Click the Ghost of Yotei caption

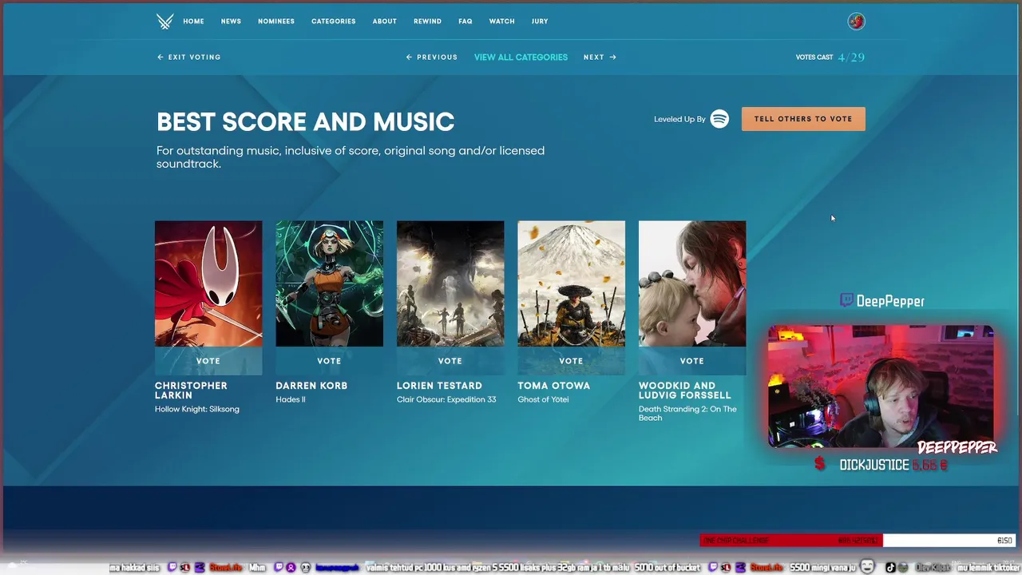543,399
